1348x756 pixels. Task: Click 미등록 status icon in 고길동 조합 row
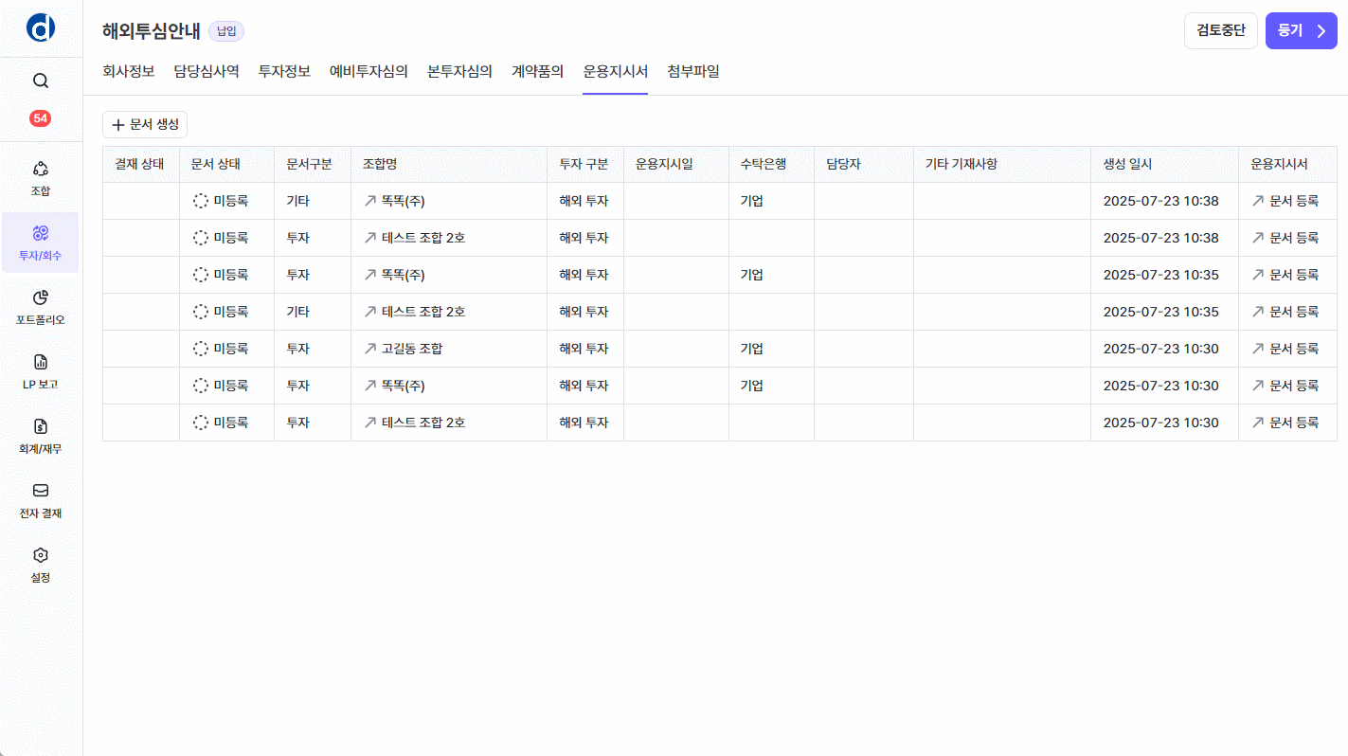tap(201, 349)
